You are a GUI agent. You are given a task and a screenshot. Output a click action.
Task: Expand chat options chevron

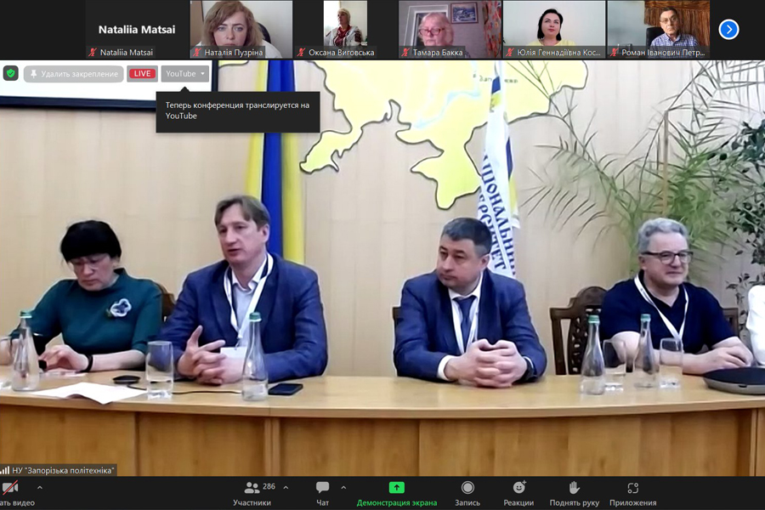(343, 487)
